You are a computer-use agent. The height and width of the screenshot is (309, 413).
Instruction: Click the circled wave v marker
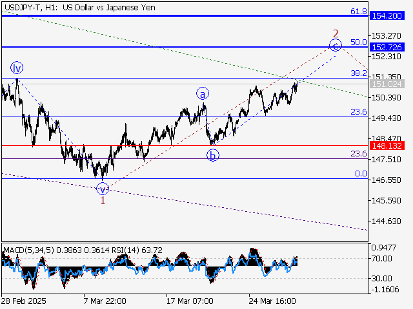pyautogui.click(x=103, y=189)
